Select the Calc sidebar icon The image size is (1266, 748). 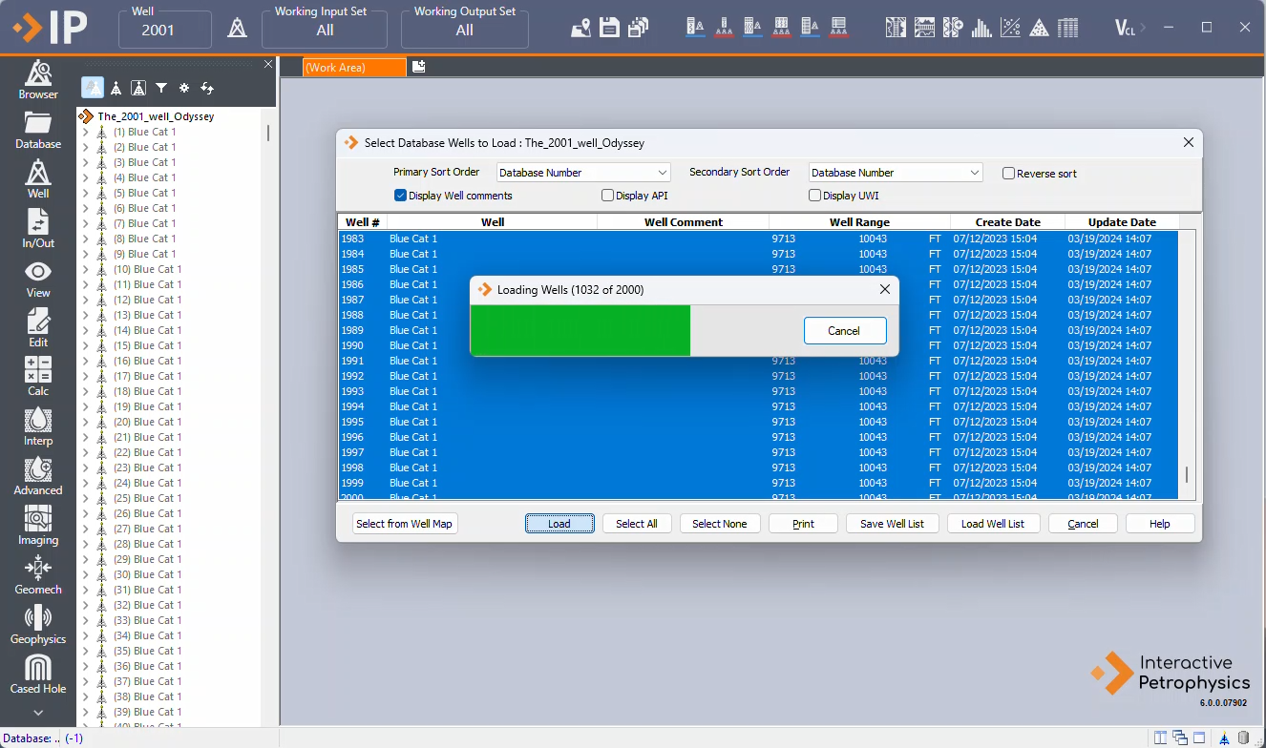click(38, 376)
